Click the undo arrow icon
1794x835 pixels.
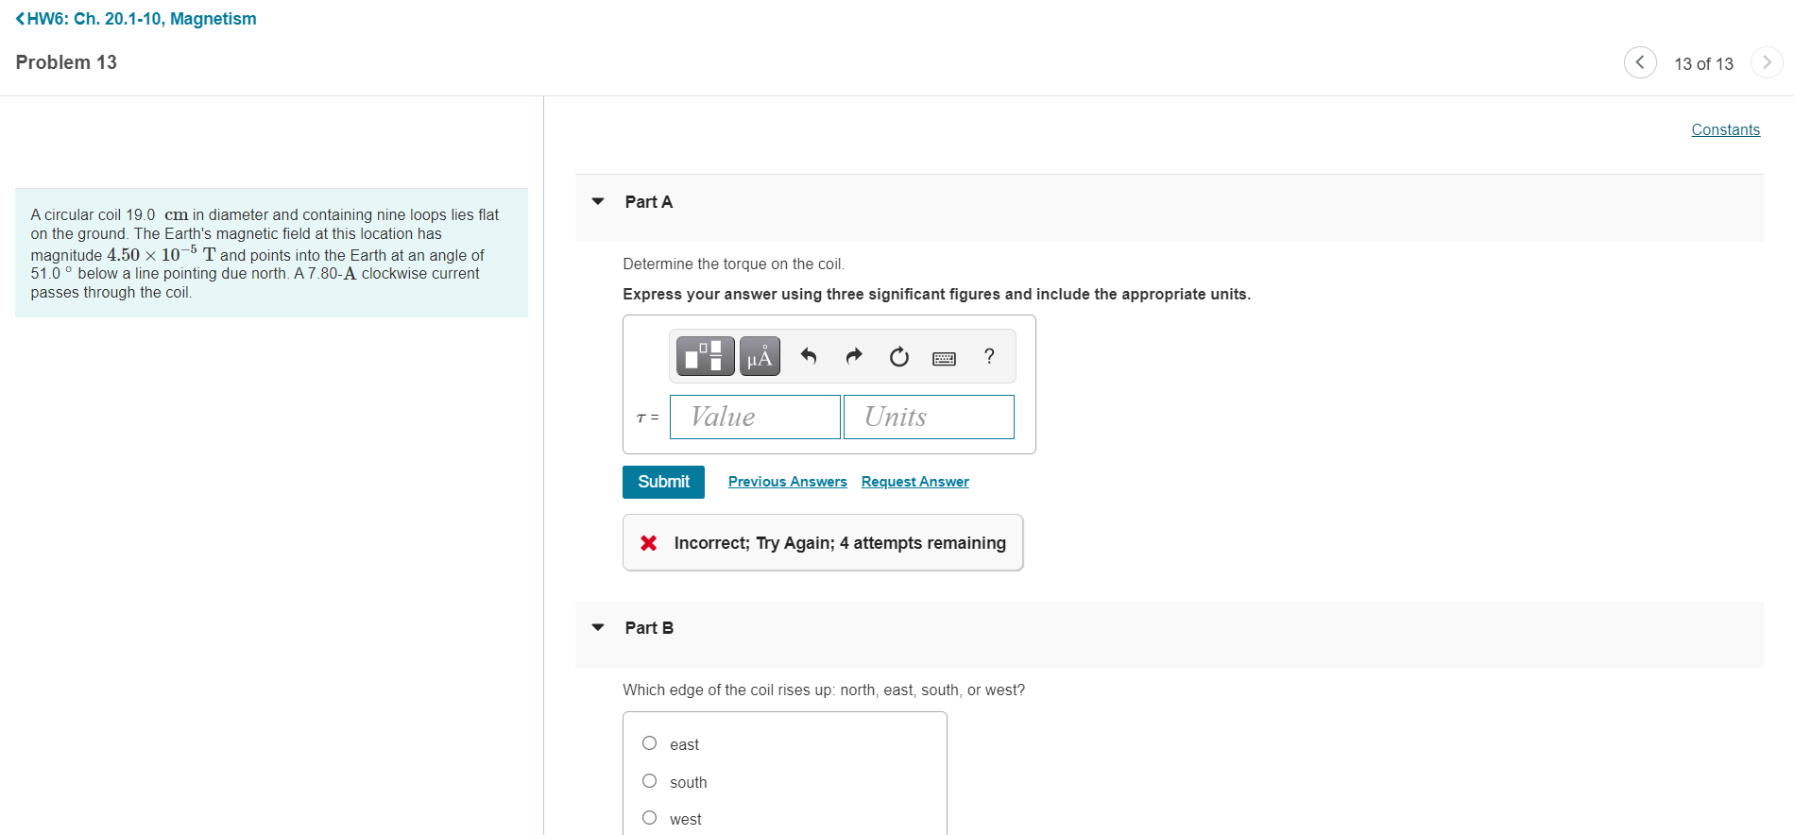coord(809,356)
